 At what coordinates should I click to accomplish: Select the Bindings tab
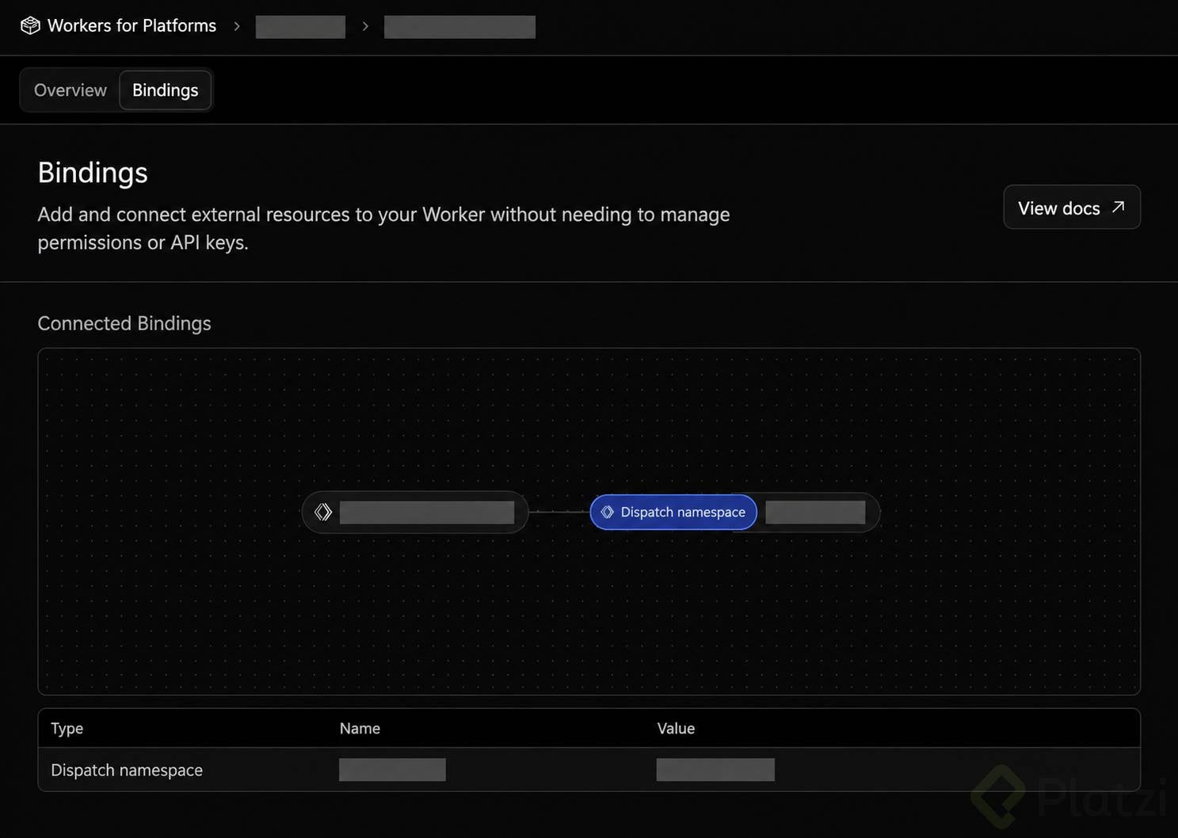tap(165, 90)
